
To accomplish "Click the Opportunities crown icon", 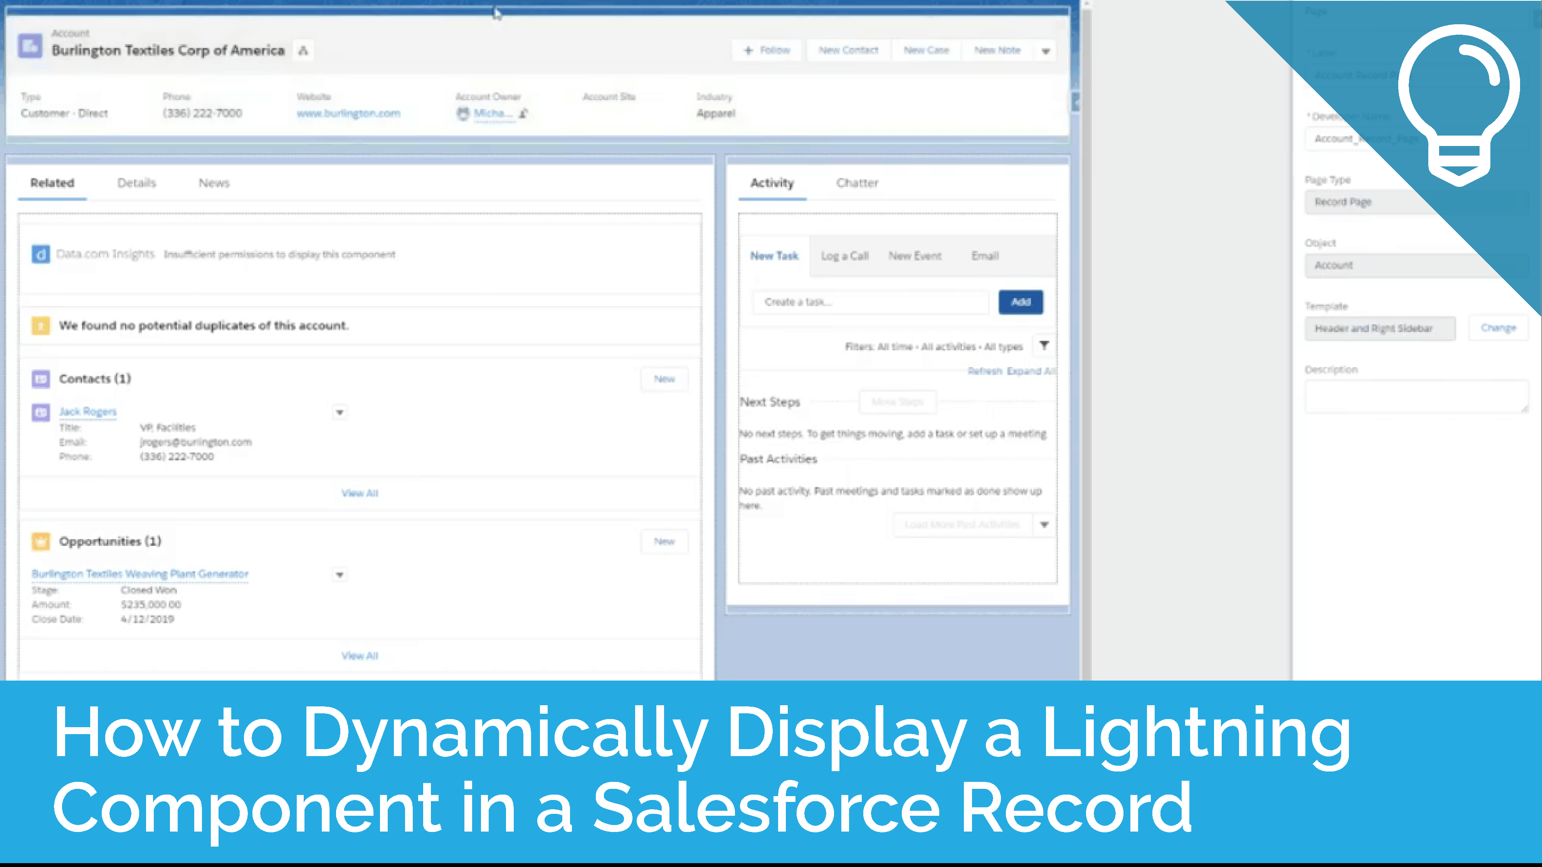I will tap(41, 542).
